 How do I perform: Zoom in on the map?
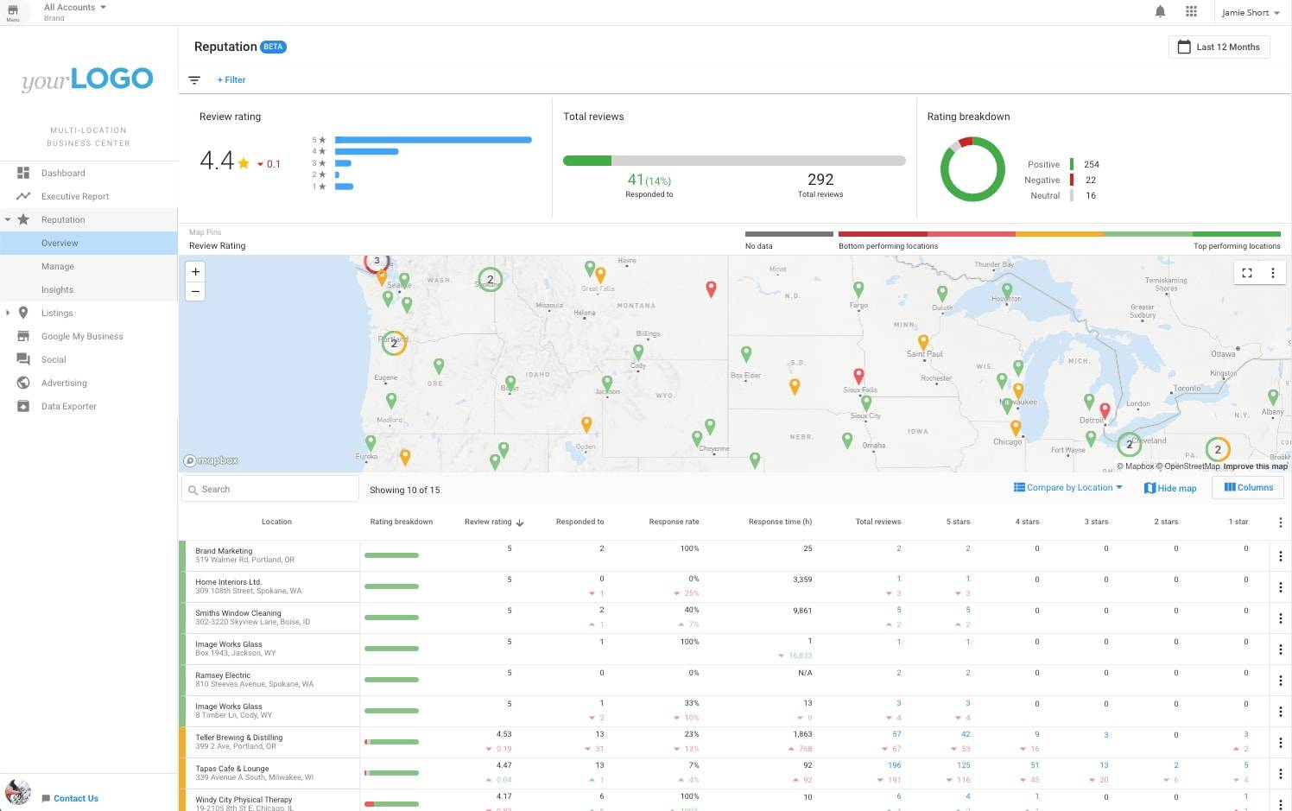coord(196,271)
